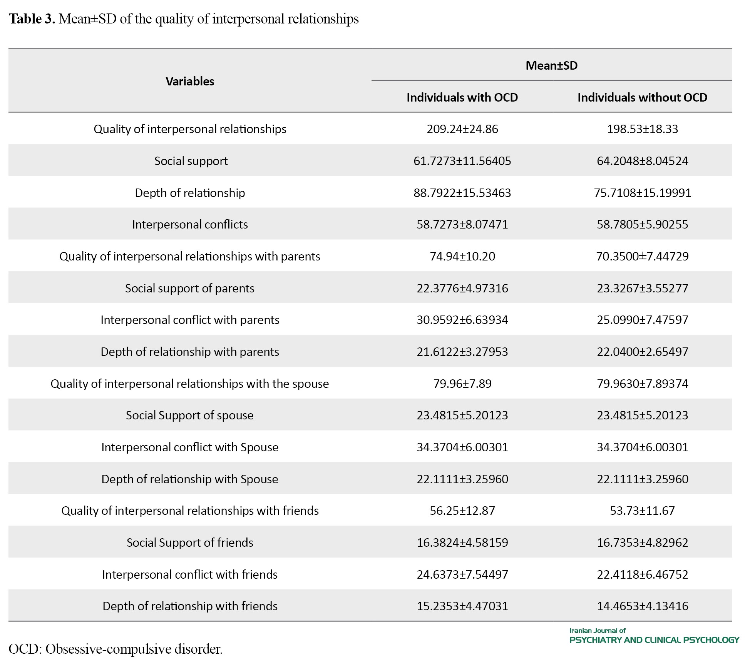Image resolution: width=750 pixels, height=666 pixels.
Task: Click the Mean±SD header cell
Action: tap(551, 65)
